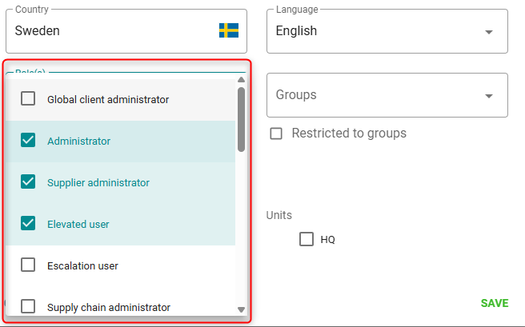The width and height of the screenshot is (525, 327).
Task: Uncheck the Supplier administrator checkbox
Action: pos(28,182)
